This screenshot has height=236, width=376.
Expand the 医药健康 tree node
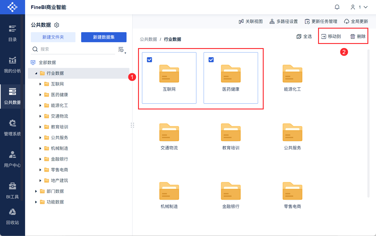click(x=40, y=95)
